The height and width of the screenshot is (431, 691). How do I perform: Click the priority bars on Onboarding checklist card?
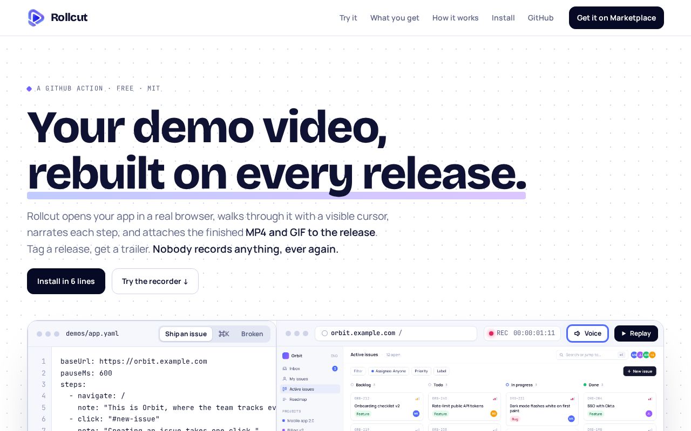(x=417, y=399)
